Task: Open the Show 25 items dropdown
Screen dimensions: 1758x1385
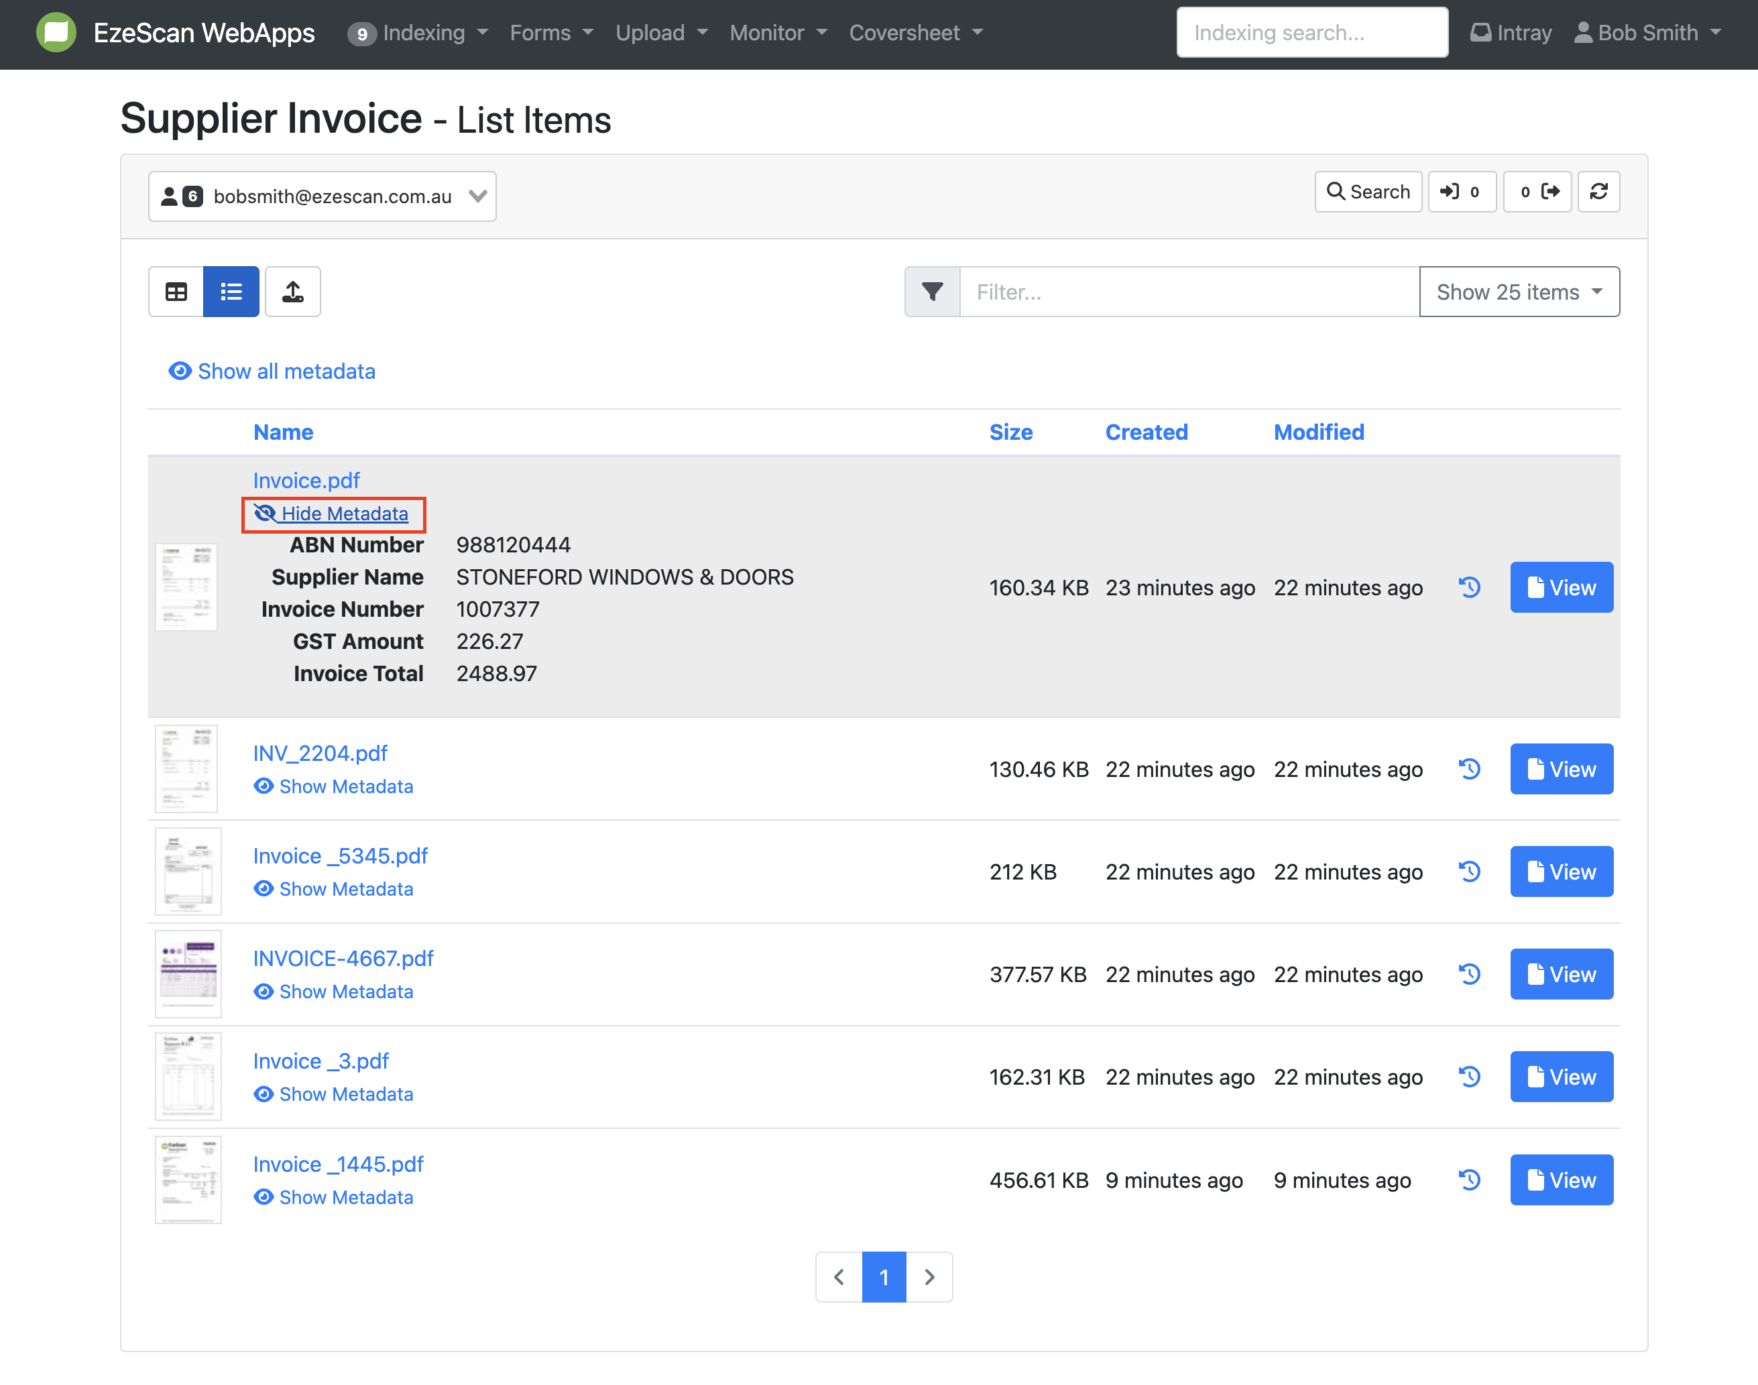Action: (1519, 292)
